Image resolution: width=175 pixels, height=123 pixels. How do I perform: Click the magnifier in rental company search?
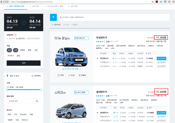pyautogui.click(x=37, y=101)
